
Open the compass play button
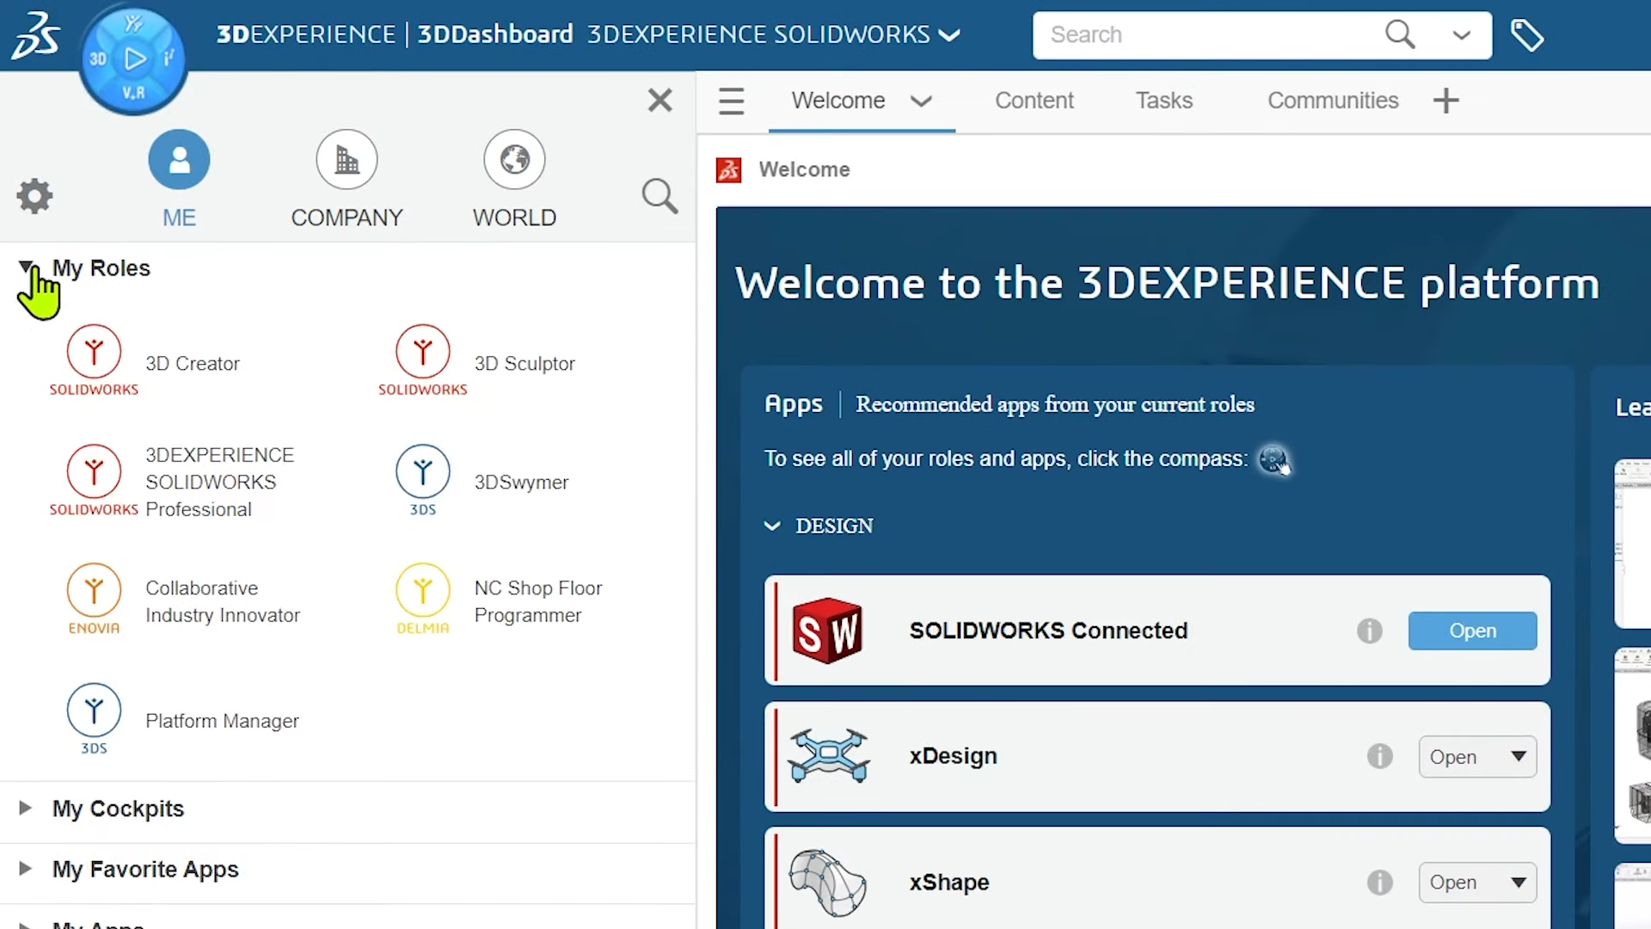click(134, 58)
